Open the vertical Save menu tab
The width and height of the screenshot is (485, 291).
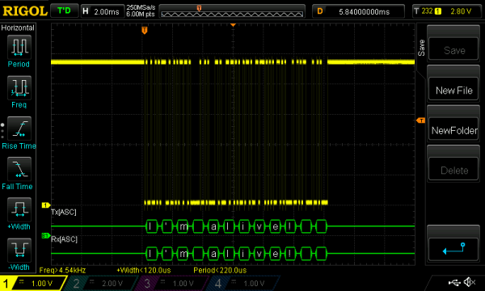(421, 48)
